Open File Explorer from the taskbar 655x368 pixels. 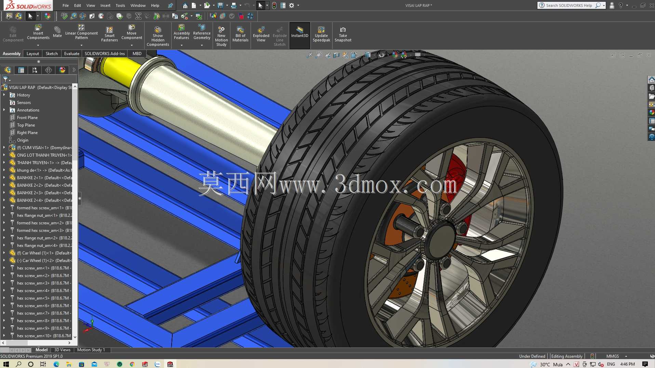tap(69, 364)
